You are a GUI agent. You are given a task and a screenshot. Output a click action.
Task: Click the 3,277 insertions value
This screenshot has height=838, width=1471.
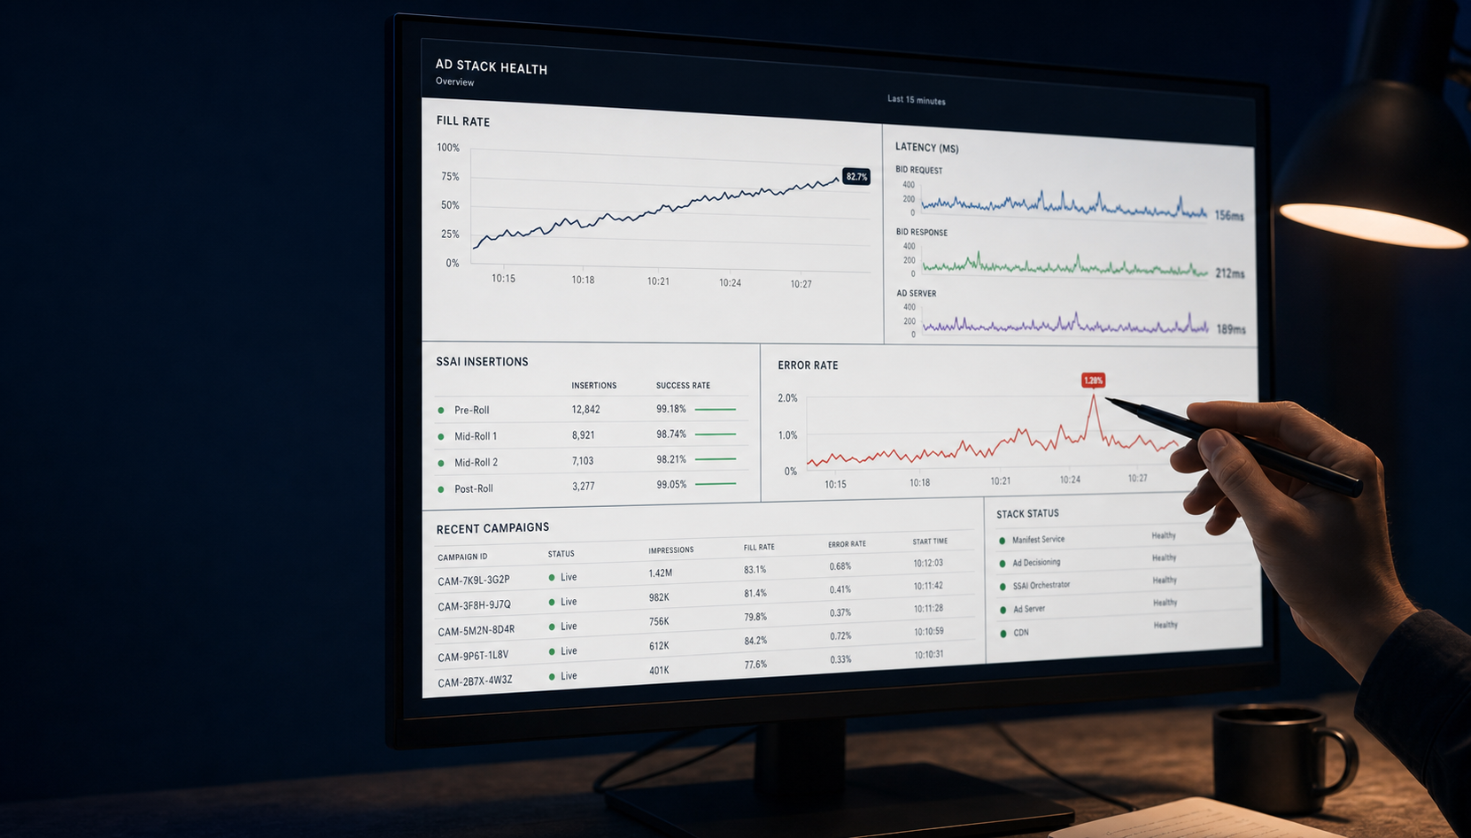(583, 486)
